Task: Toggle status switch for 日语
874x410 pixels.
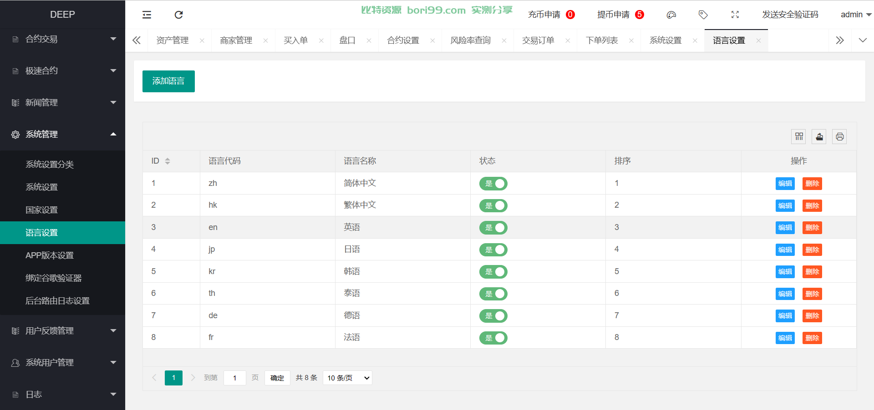Action: pyautogui.click(x=493, y=250)
